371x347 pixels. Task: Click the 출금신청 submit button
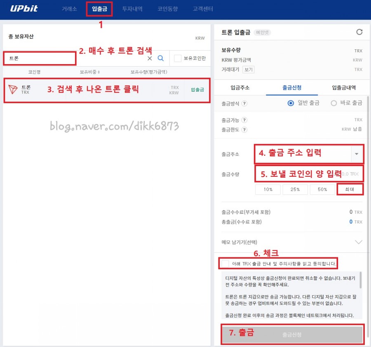point(292,335)
